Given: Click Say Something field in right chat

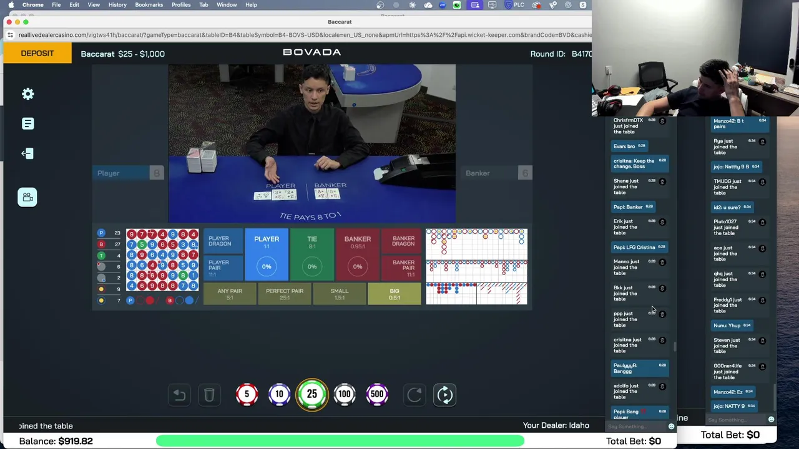Looking at the screenshot, I should (x=737, y=420).
